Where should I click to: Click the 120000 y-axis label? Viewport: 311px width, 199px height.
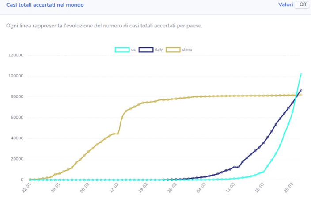point(16,55)
